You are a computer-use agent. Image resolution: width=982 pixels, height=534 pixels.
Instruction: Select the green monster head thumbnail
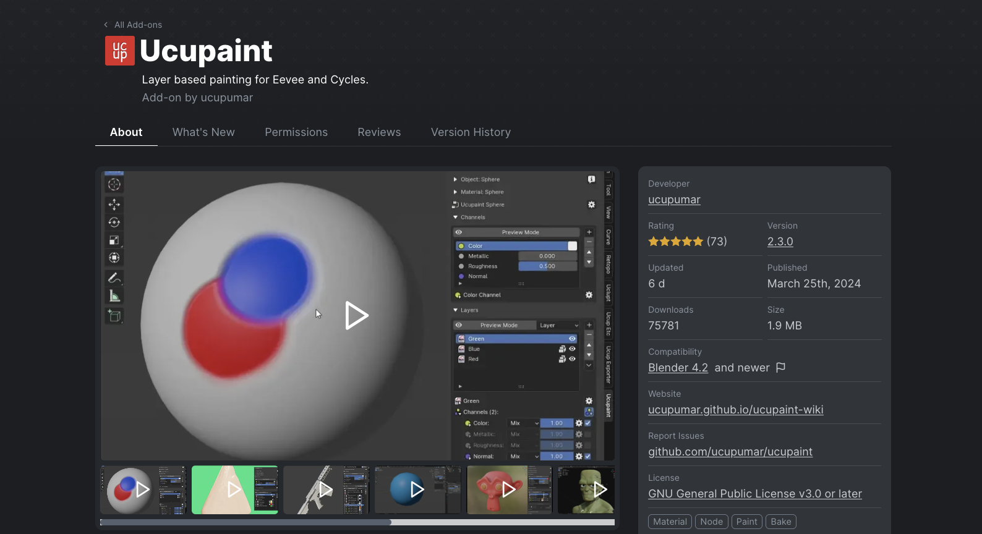tap(586, 490)
